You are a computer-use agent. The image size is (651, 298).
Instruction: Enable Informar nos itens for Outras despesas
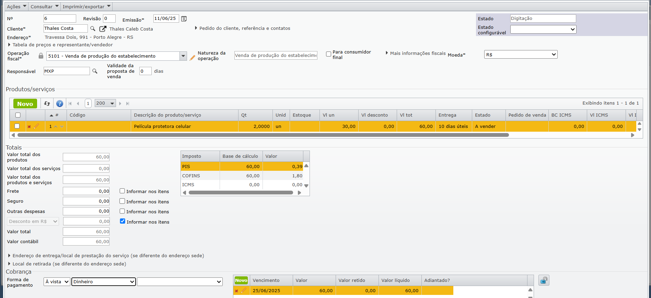click(122, 211)
